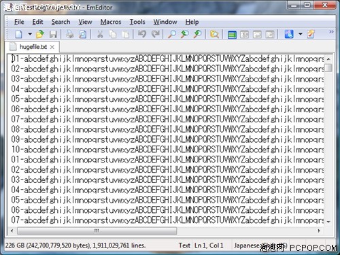The height and width of the screenshot is (255, 340).
Task: Open the View menu
Action: click(x=85, y=22)
